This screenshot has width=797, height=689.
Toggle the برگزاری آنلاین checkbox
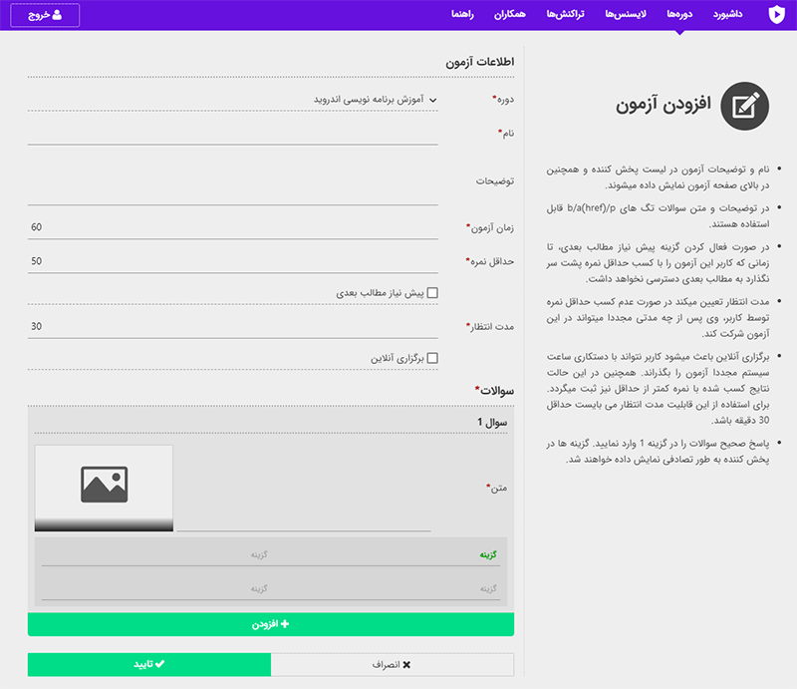pyautogui.click(x=432, y=358)
